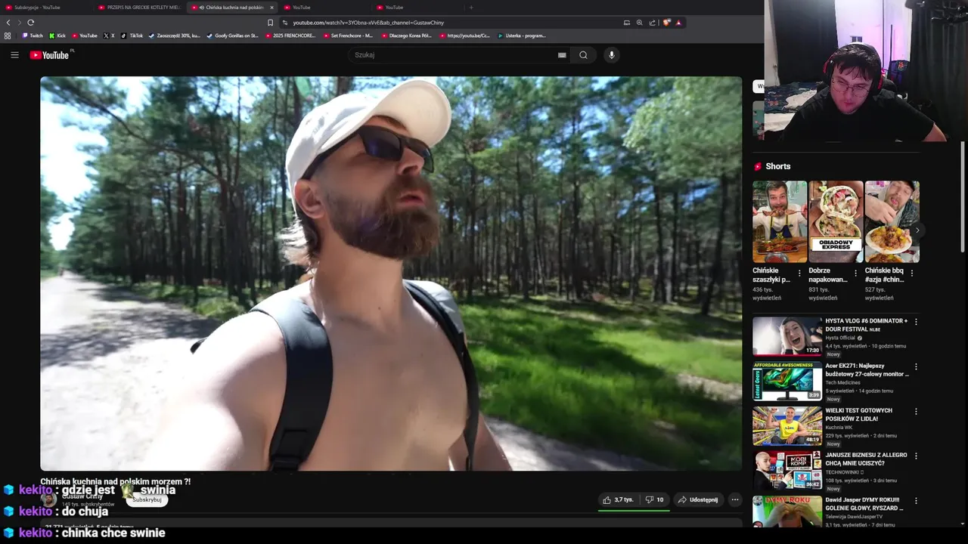Image resolution: width=968 pixels, height=544 pixels.
Task: Click the main video player
Action: (x=391, y=274)
